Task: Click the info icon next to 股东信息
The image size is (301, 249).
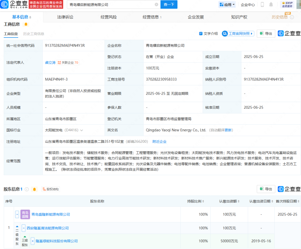Action: (27, 189)
